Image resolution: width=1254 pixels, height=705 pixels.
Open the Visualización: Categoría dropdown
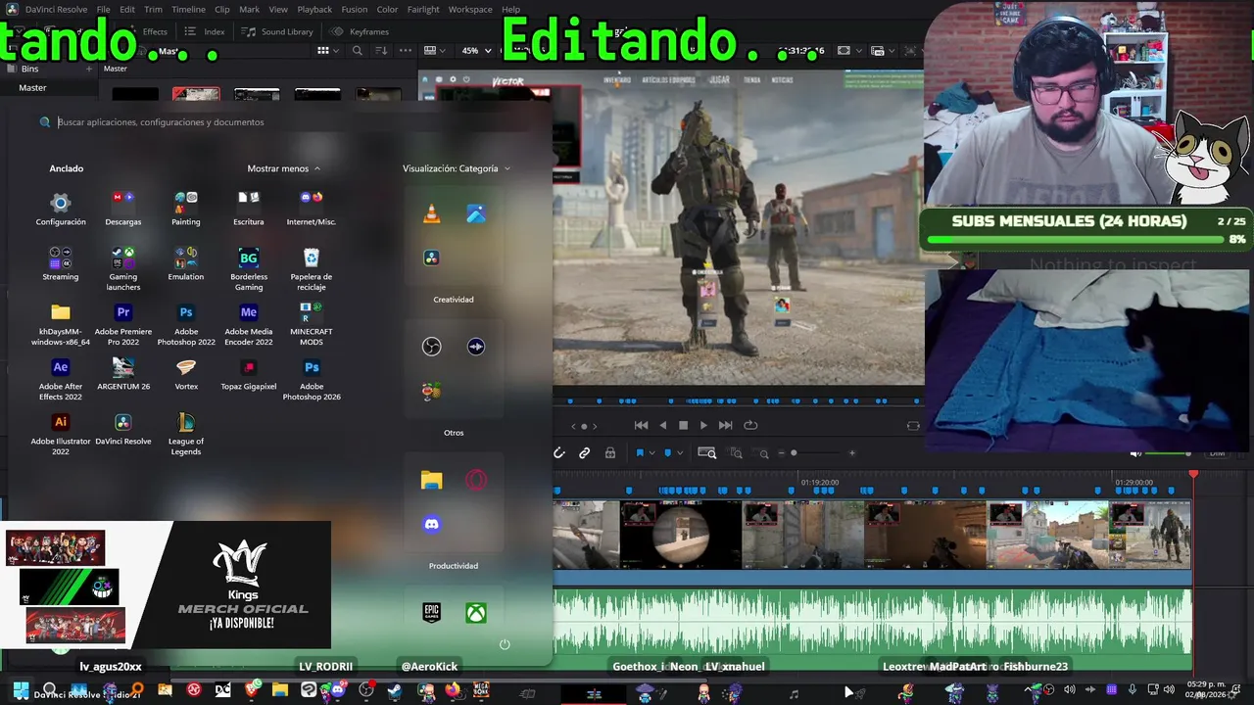[x=457, y=168]
